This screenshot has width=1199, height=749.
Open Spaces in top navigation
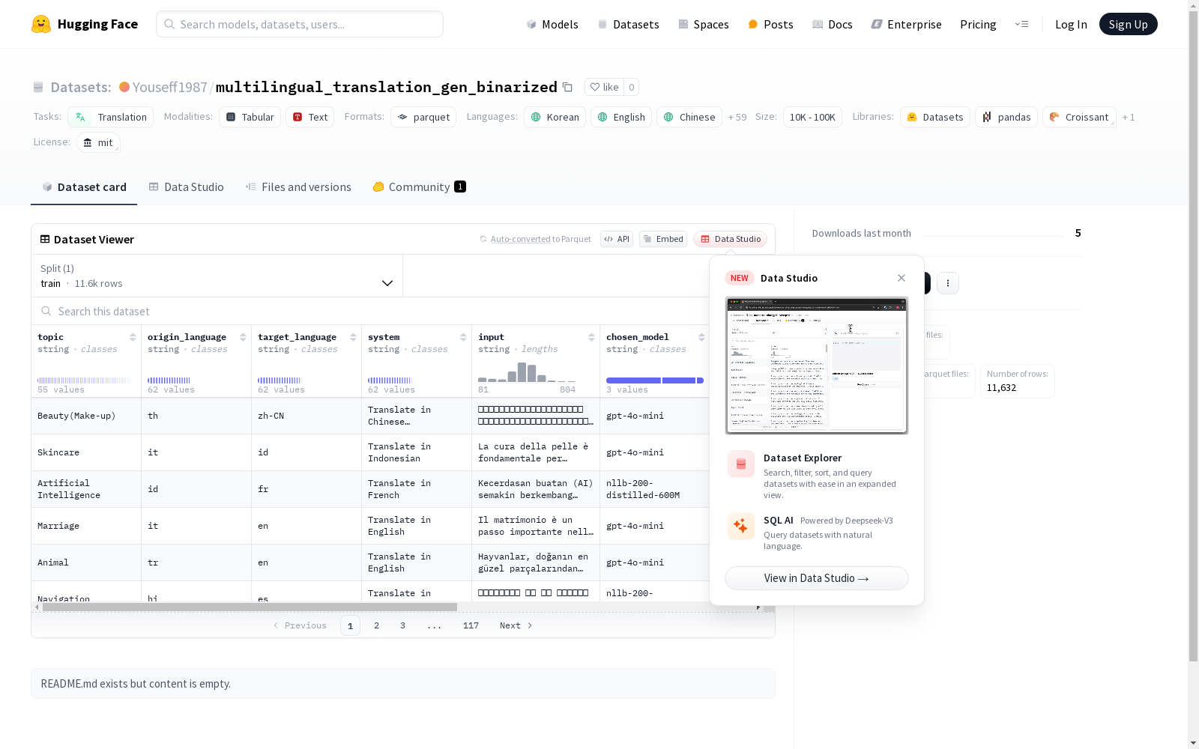[x=704, y=24]
